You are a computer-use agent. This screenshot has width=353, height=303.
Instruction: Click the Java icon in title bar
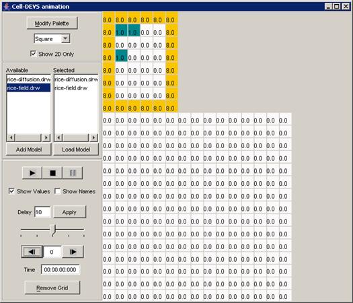(7, 6)
